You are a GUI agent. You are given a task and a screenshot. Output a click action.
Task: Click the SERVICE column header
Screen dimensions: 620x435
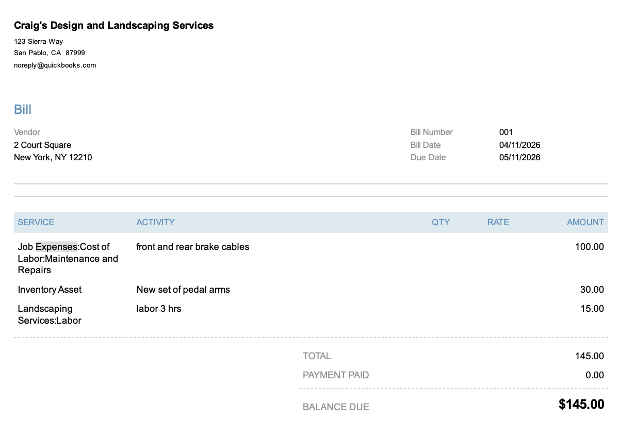point(36,222)
